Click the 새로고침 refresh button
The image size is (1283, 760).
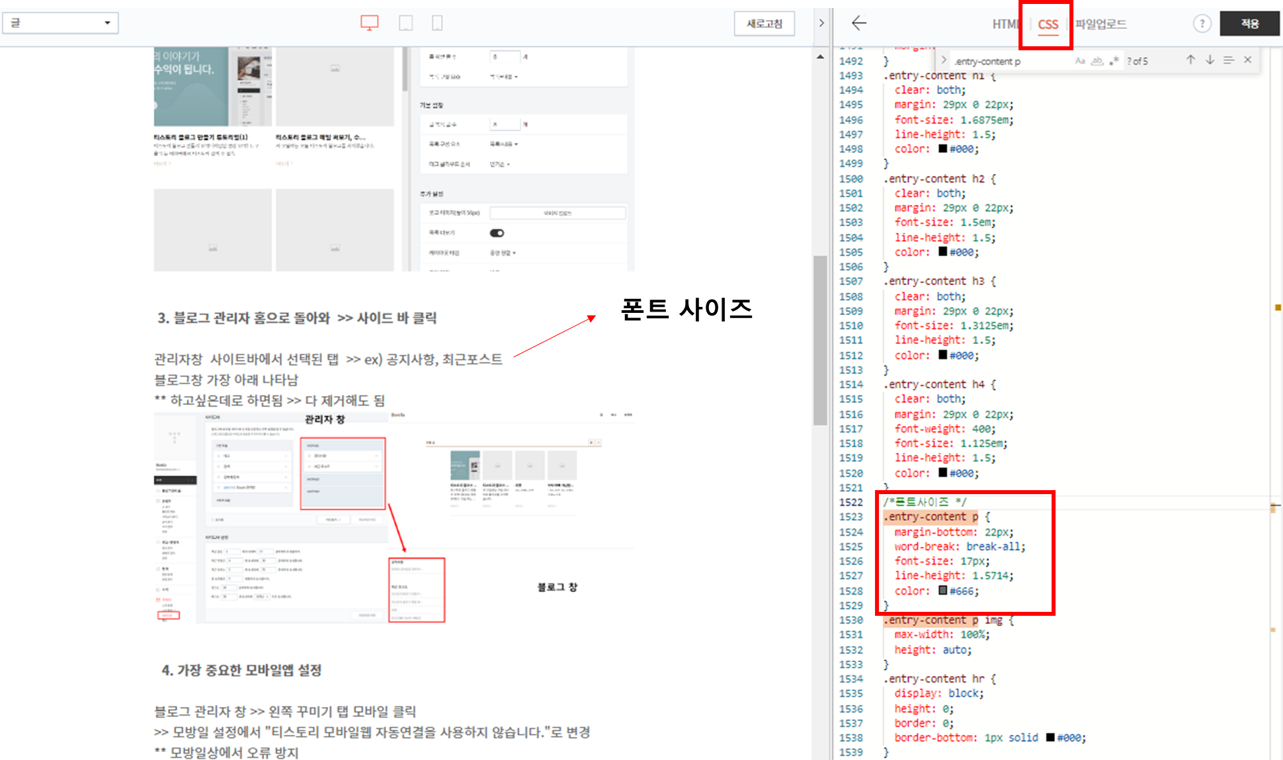click(x=764, y=24)
